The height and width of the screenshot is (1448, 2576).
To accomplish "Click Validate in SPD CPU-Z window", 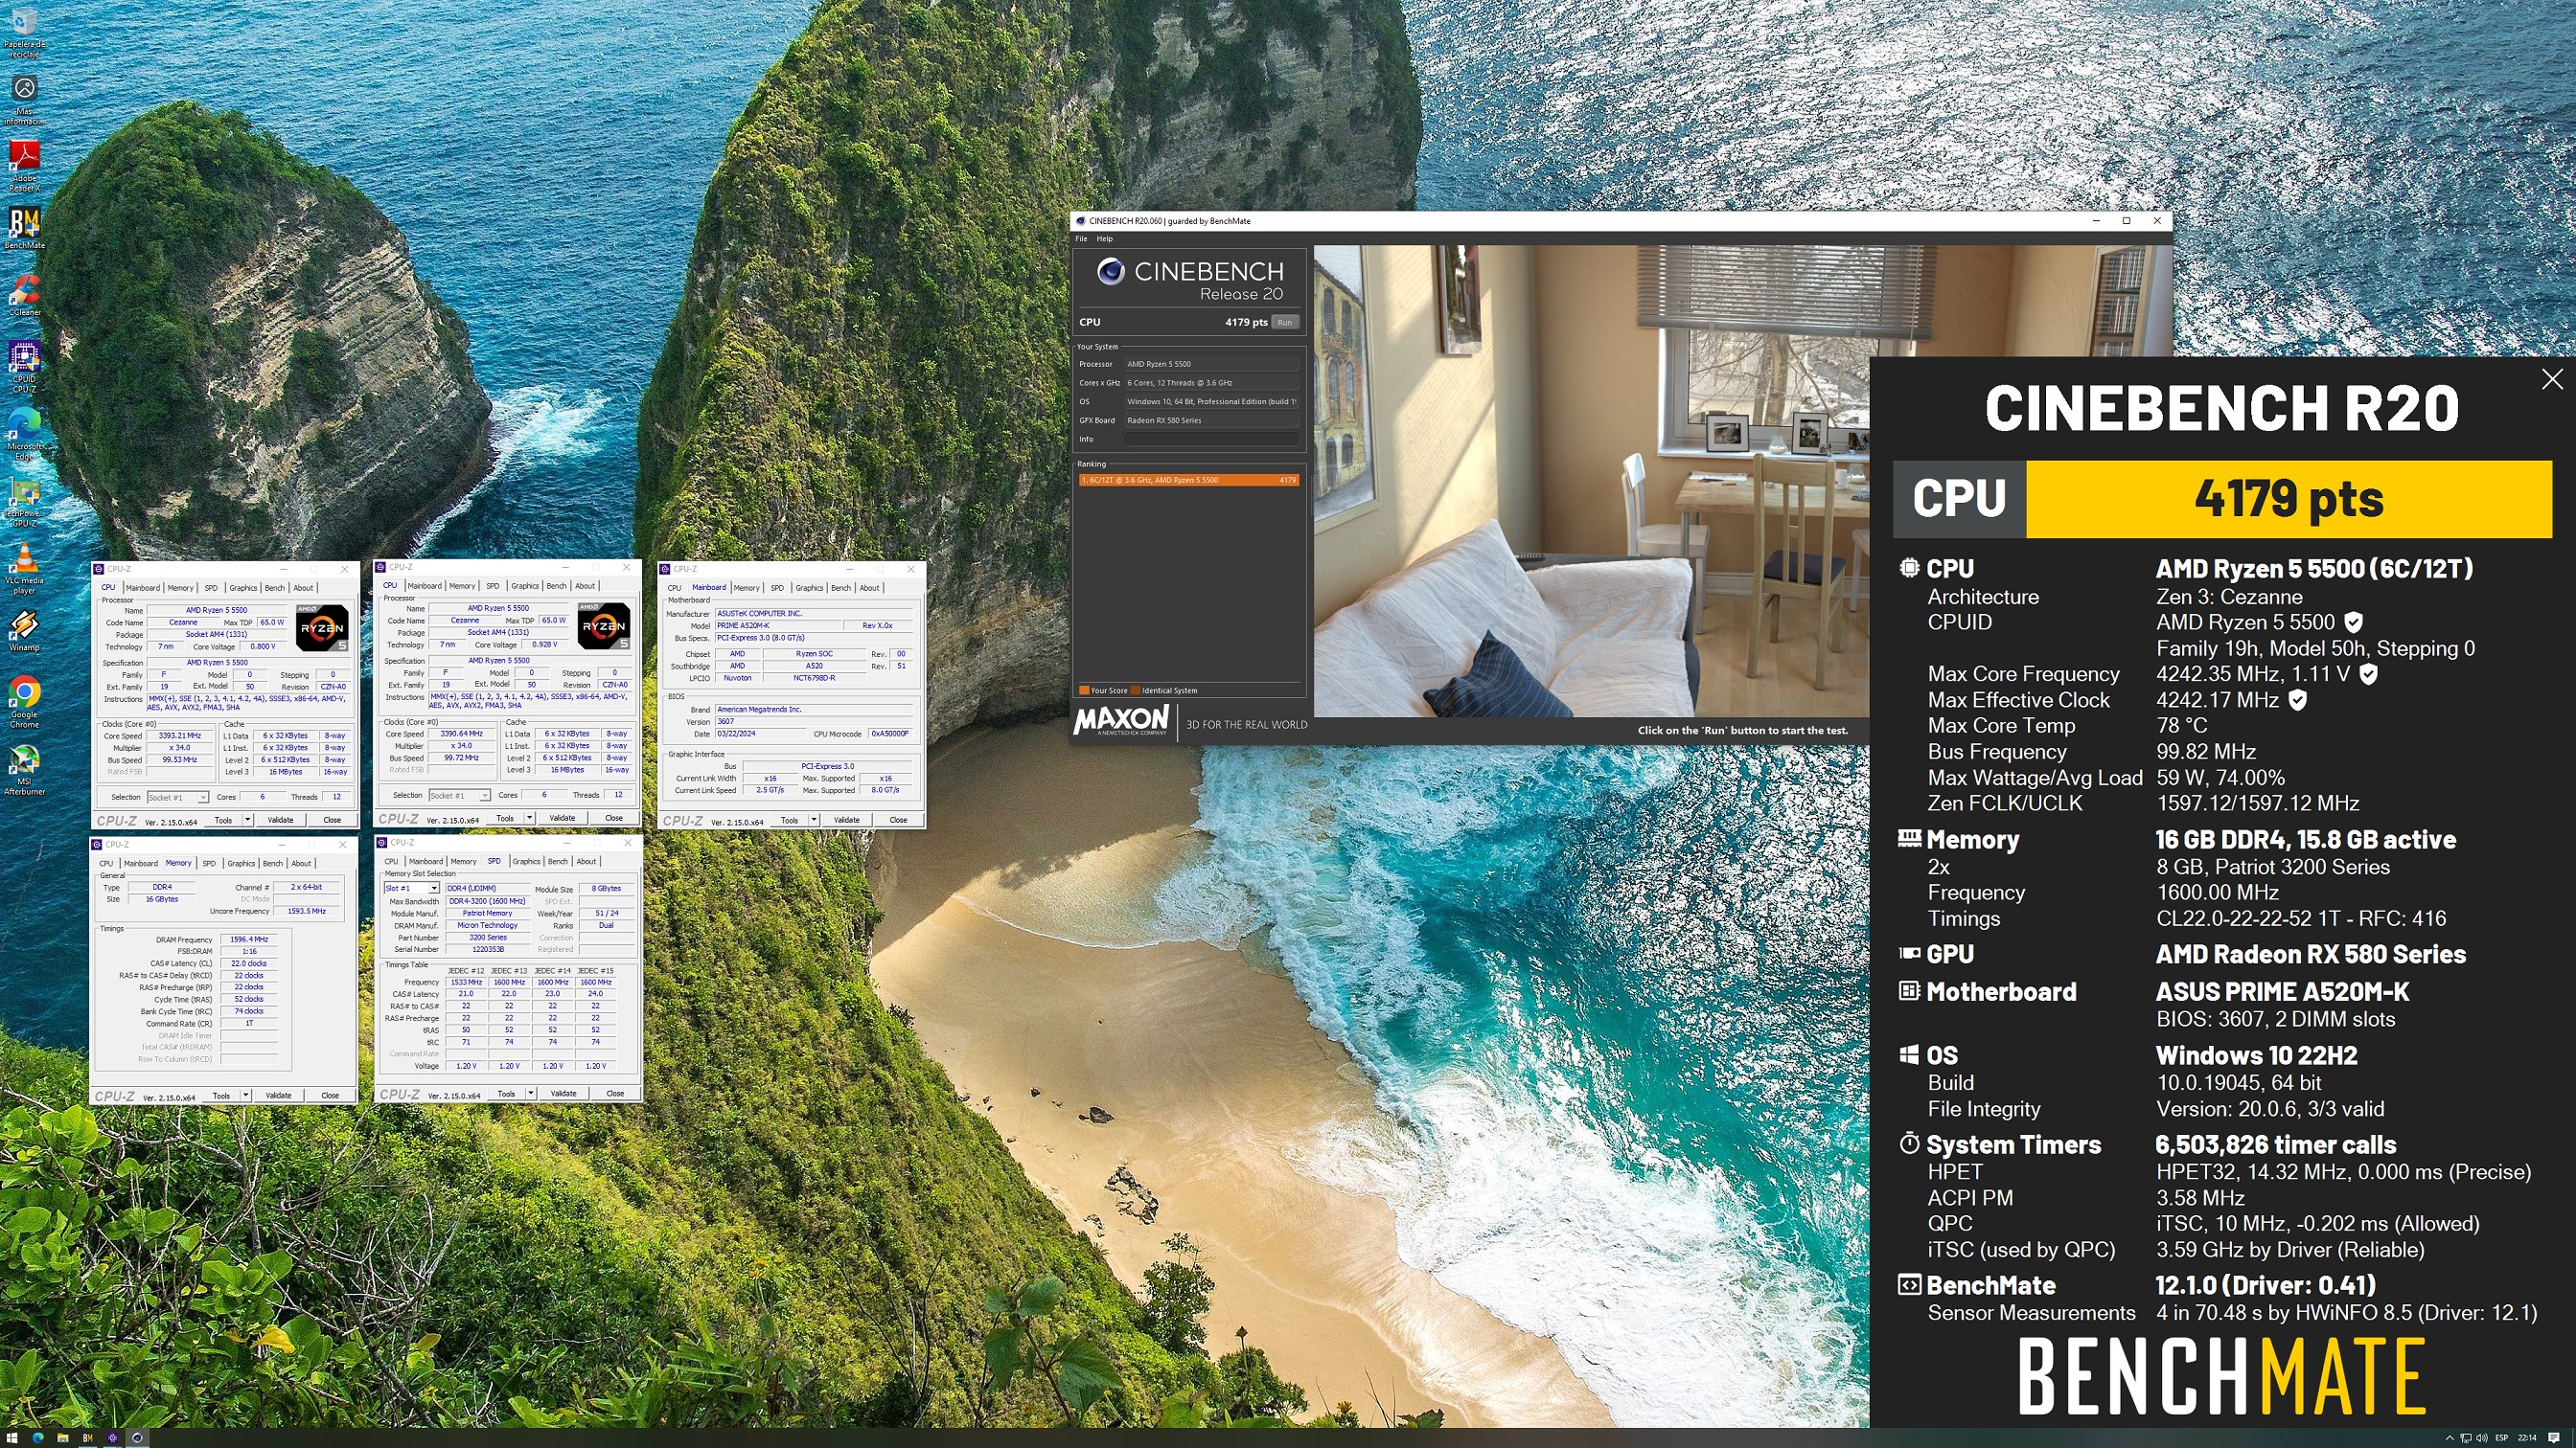I will coord(563,1095).
